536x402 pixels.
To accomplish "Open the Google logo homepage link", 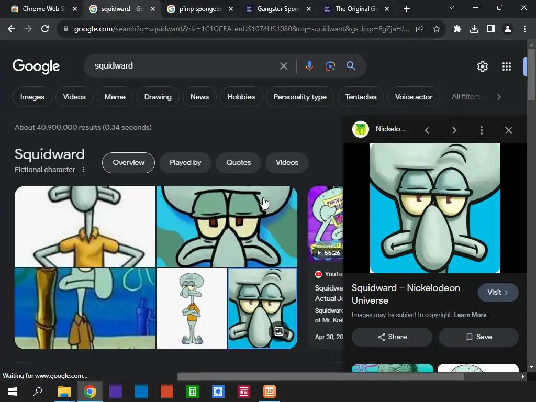I will click(x=36, y=66).
